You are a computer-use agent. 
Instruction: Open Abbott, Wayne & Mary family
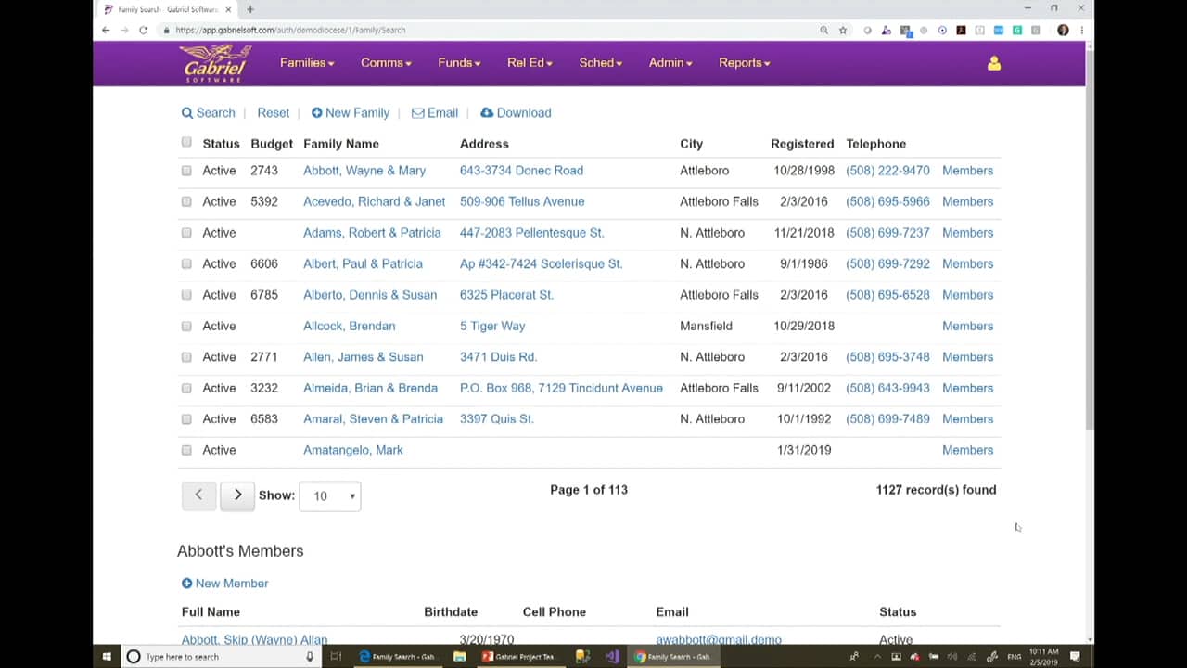(x=364, y=171)
